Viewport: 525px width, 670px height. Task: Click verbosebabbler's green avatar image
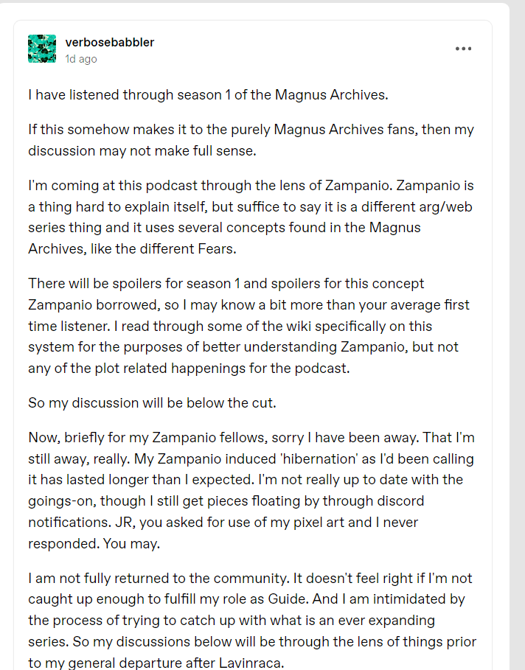tap(42, 49)
